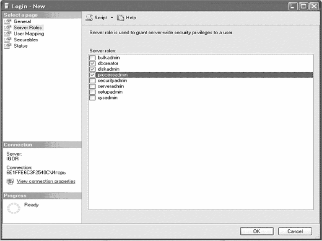Click the User Mapping page icon
This screenshot has width=322, height=241.
(7, 34)
